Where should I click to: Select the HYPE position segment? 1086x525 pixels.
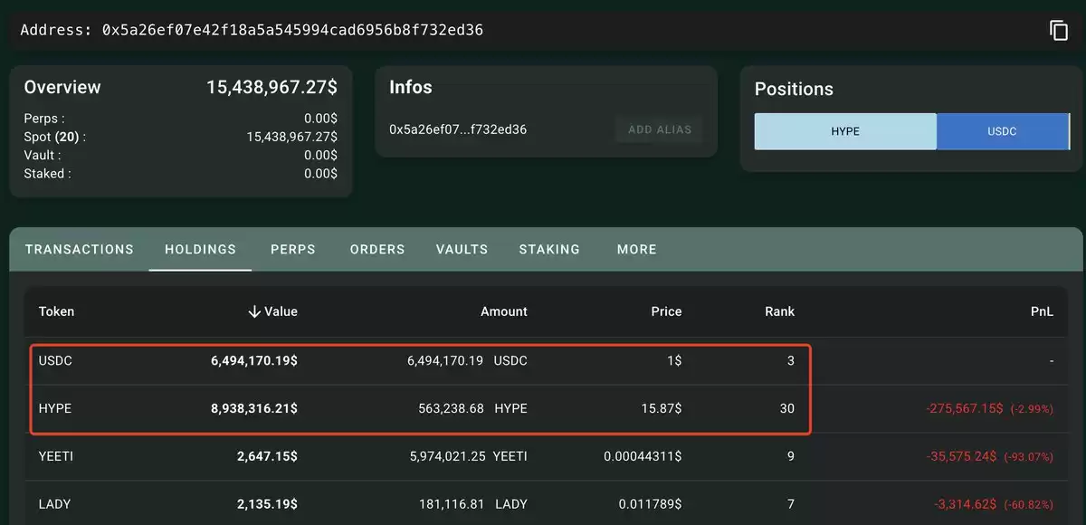click(845, 131)
